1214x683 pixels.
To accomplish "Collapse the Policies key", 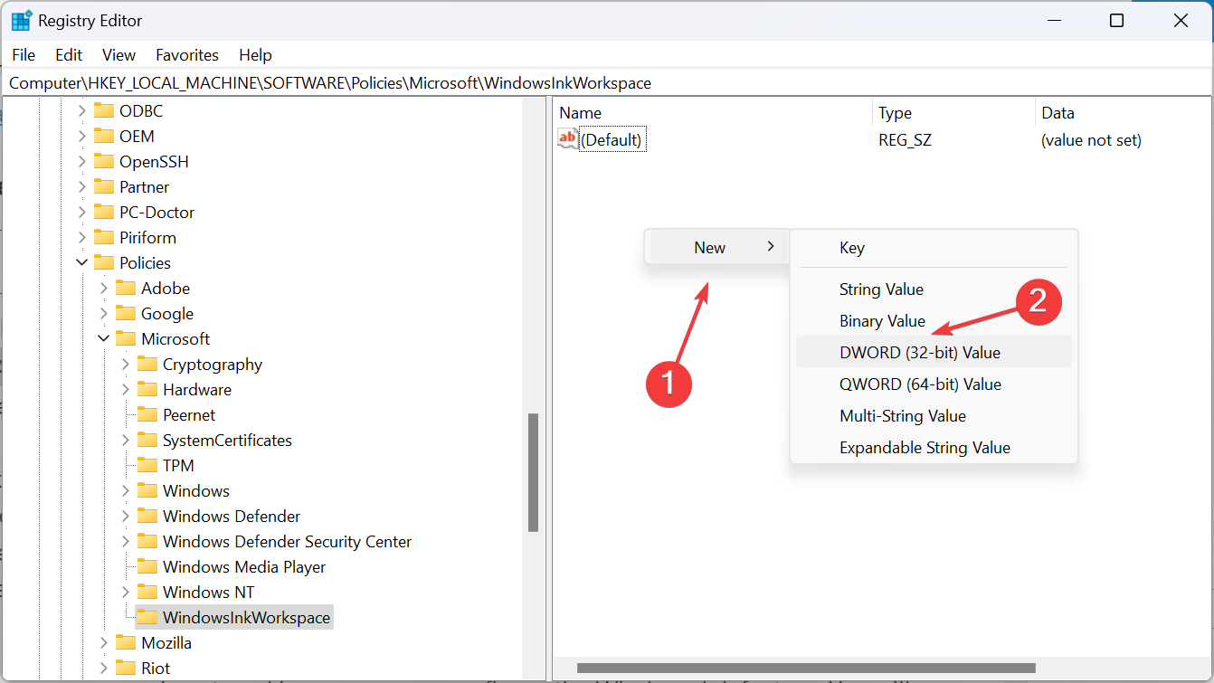I will (x=81, y=263).
